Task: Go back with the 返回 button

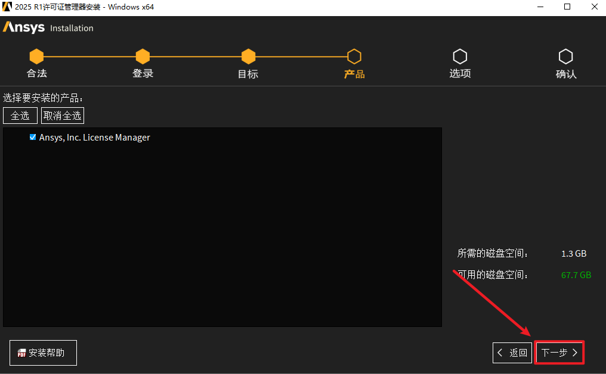Action: 512,353
